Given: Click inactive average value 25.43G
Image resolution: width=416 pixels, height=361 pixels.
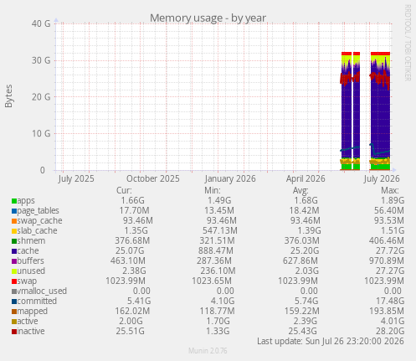Looking at the screenshot, I should [302, 332].
